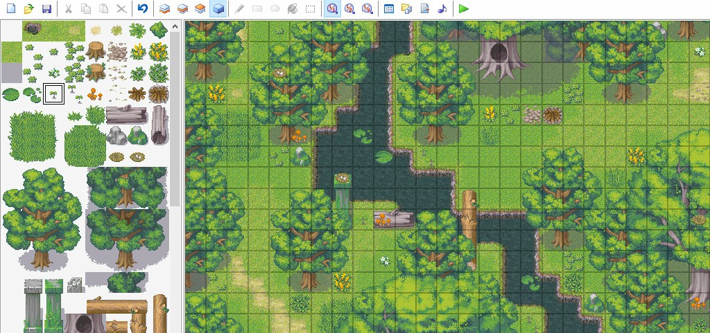Click the large lily pad in the map pond
This screenshot has width=710, height=333.
pos(383,156)
